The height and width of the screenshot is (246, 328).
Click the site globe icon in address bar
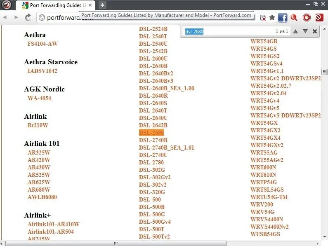point(42,18)
